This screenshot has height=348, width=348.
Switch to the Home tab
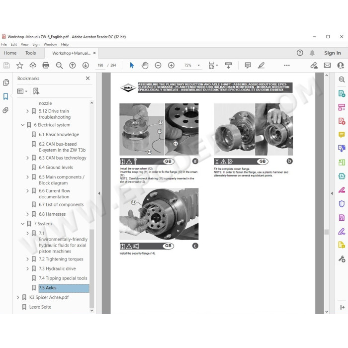10,53
